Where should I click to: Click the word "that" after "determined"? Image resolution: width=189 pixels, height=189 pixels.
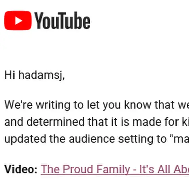98,122
